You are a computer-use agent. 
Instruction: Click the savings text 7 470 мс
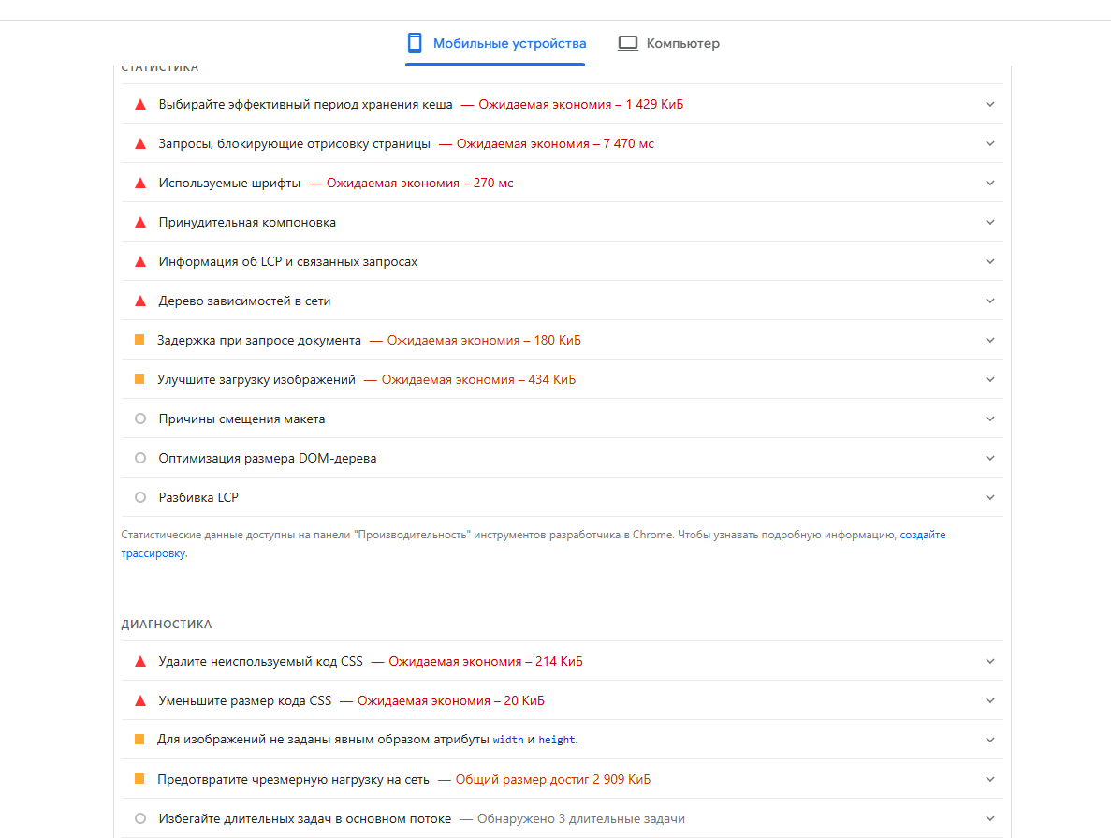pyautogui.click(x=628, y=144)
